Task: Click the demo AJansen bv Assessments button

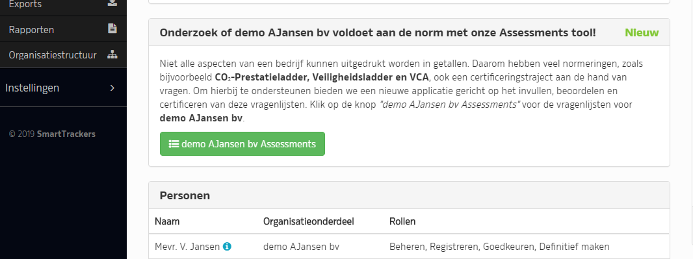Action: click(242, 144)
